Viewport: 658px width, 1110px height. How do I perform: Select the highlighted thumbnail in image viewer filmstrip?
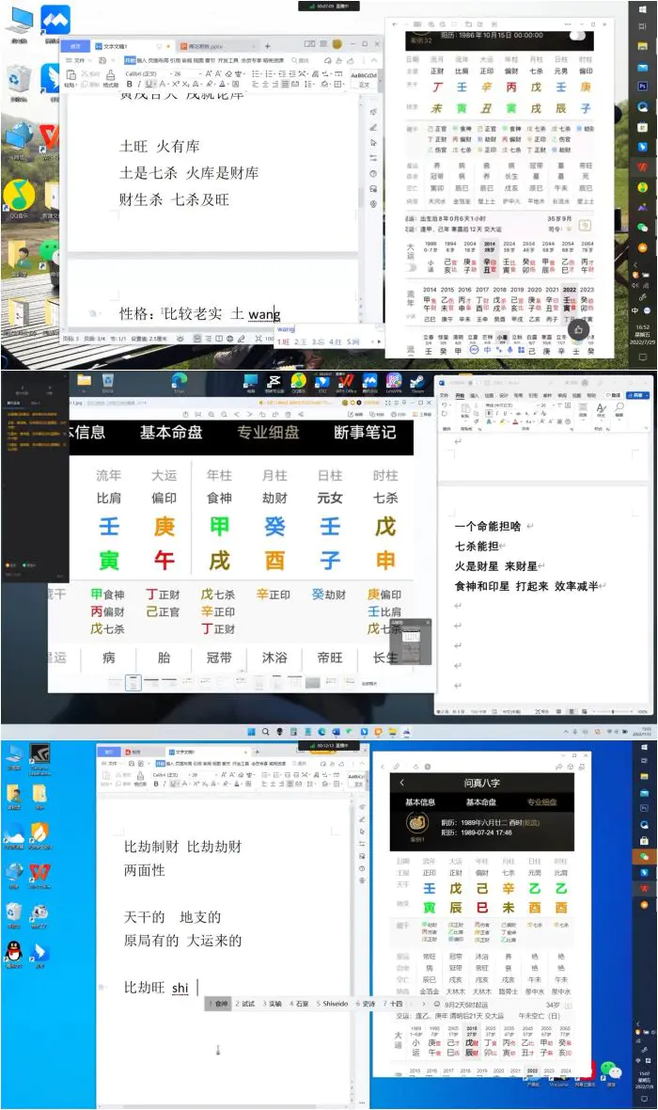[x=133, y=682]
